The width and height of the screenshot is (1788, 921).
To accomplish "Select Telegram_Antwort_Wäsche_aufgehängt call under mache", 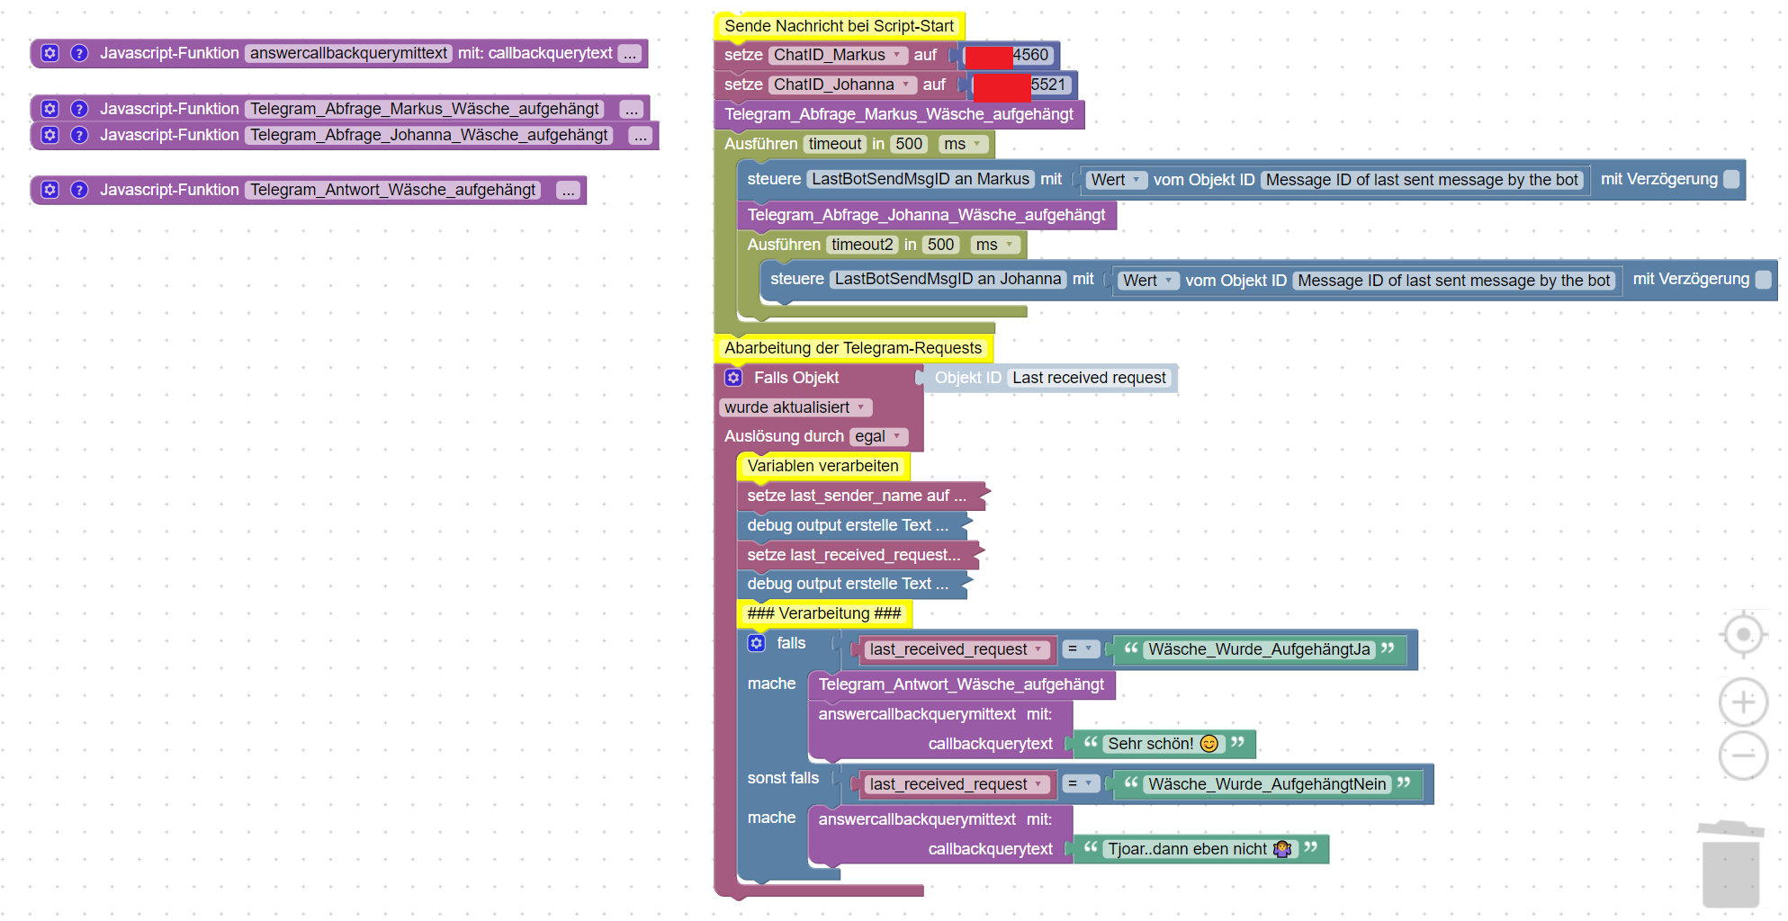I will pyautogui.click(x=961, y=684).
